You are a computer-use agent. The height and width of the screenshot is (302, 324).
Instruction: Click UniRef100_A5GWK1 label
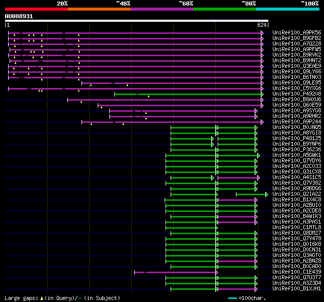coord(297,155)
